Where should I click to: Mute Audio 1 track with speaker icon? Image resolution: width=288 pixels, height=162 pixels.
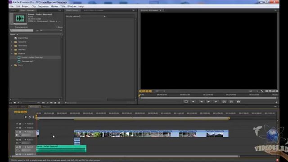point(17,140)
